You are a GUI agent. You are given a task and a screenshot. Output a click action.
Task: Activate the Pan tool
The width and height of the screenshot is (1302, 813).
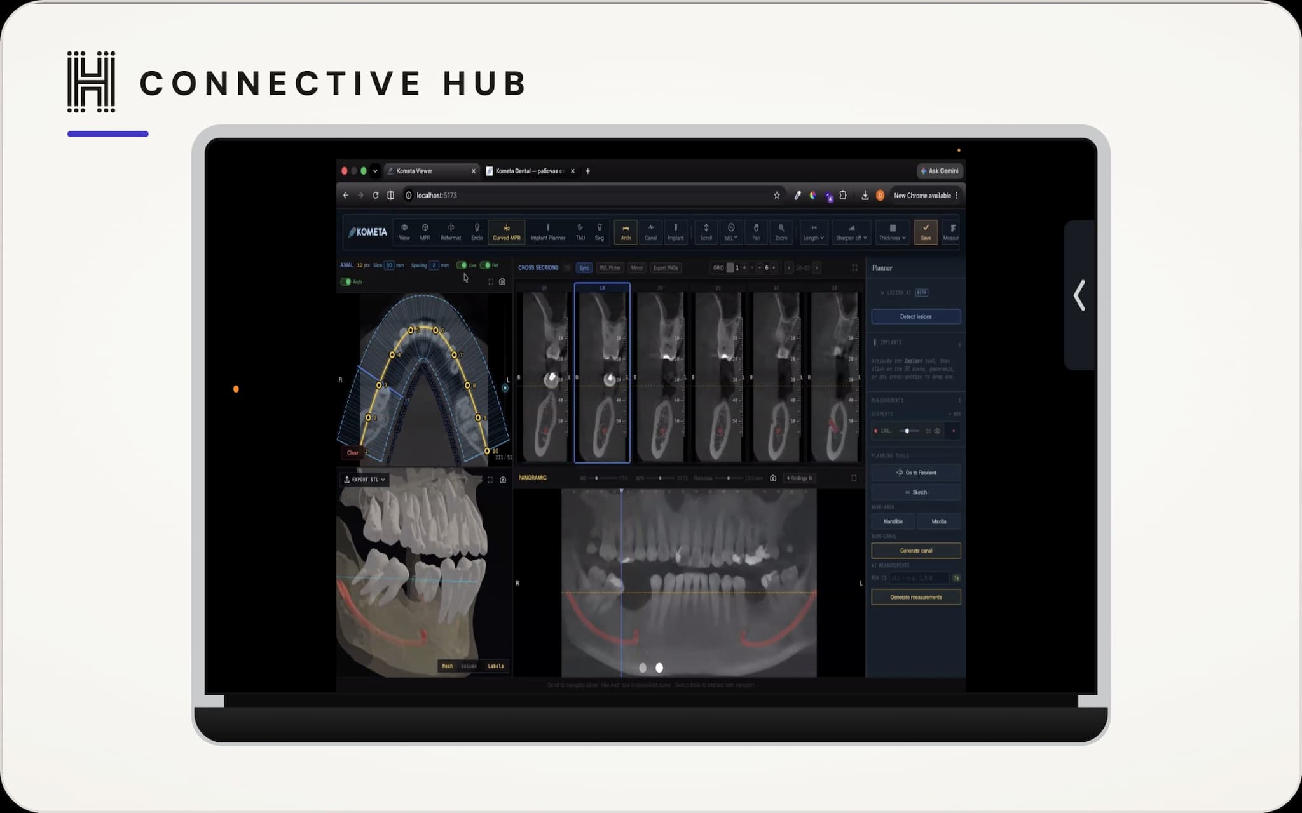756,232
